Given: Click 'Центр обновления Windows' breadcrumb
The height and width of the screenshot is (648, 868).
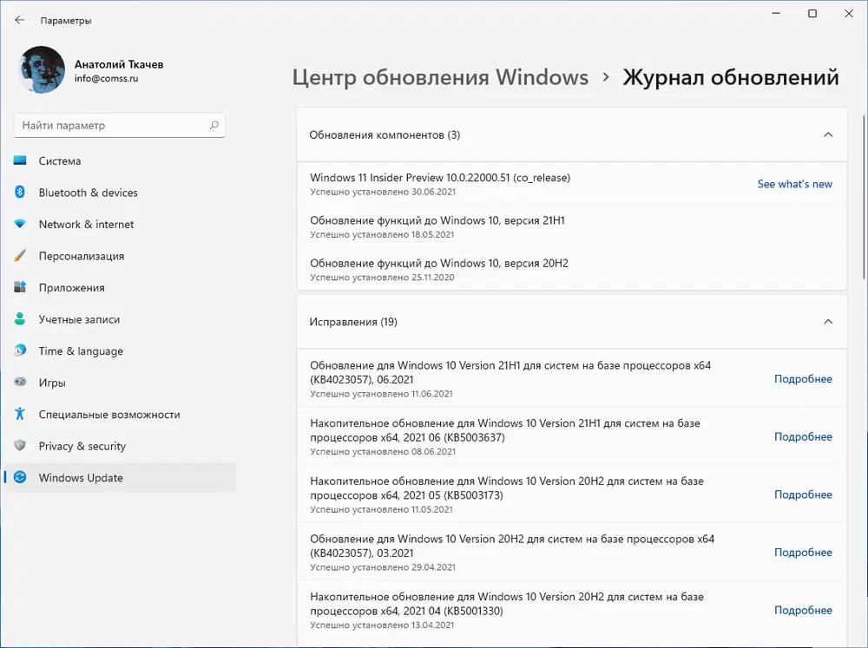Looking at the screenshot, I should point(440,77).
